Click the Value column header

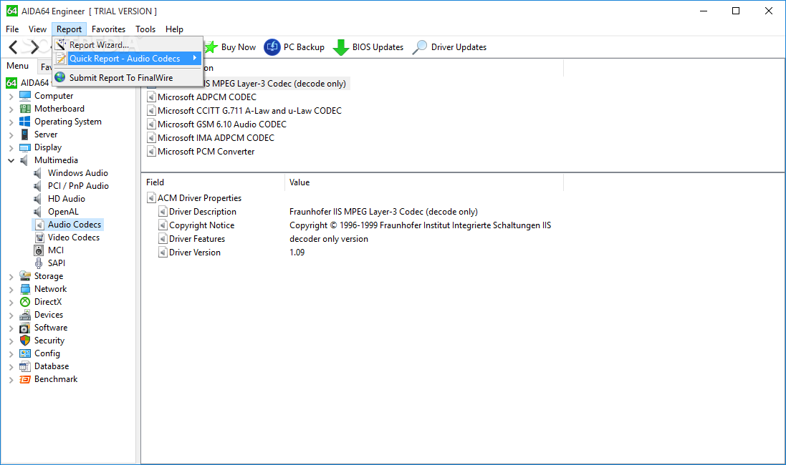424,182
